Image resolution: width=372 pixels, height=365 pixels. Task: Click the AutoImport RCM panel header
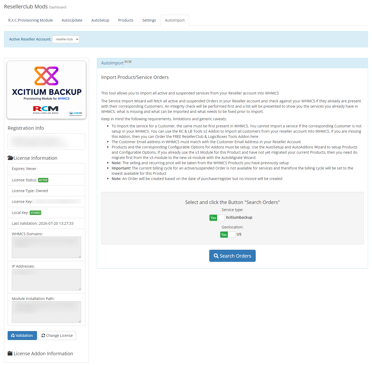[232, 63]
